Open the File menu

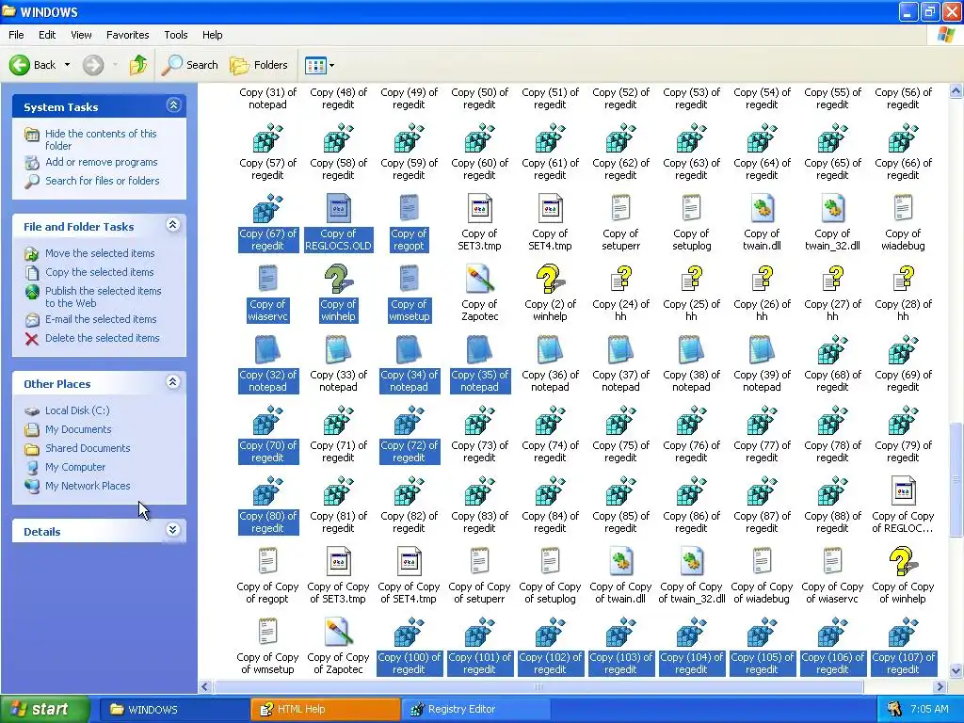click(16, 35)
